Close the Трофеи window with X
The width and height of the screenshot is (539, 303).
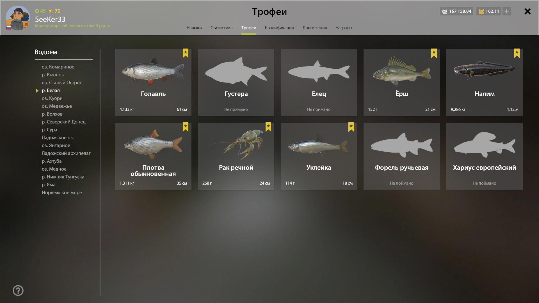click(x=527, y=11)
